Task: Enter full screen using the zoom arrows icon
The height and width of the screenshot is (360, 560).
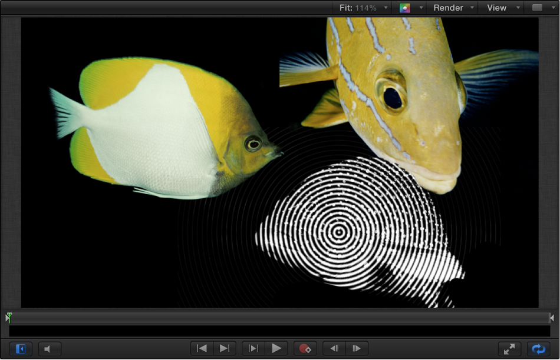Action: 508,348
